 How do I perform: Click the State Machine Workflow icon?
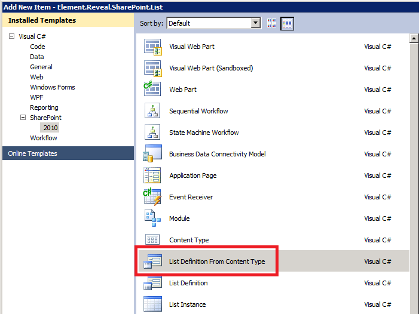click(x=152, y=132)
